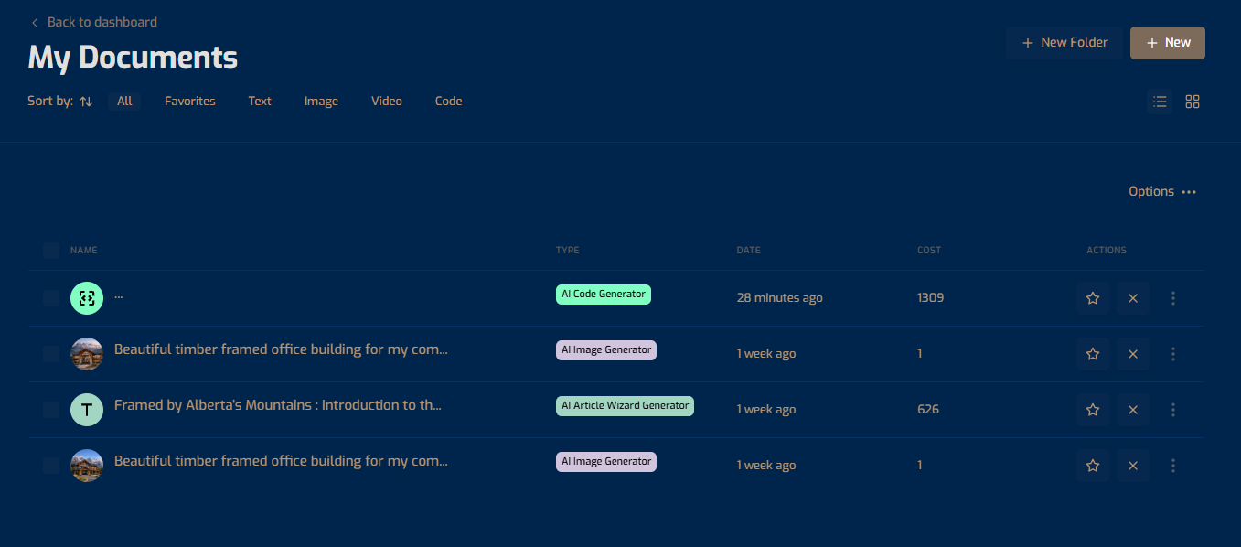Delete the Framed by Alberta's Mountains article
Viewport: 1241px width, 547px height.
point(1132,410)
